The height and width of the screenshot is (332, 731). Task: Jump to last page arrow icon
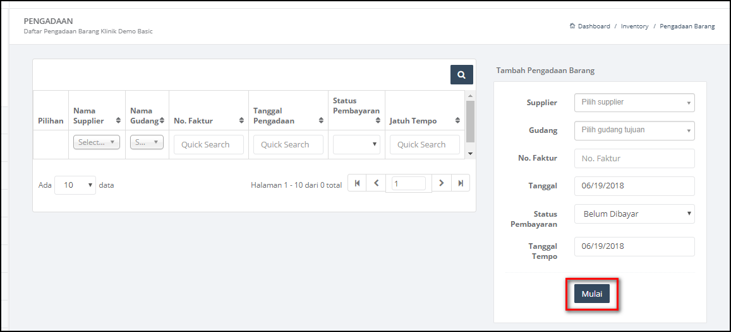pyautogui.click(x=461, y=183)
